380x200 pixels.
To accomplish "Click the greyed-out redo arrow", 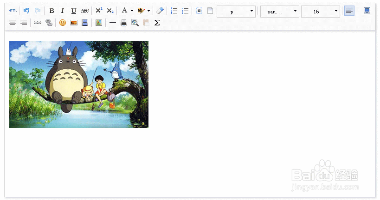I will click(37, 11).
